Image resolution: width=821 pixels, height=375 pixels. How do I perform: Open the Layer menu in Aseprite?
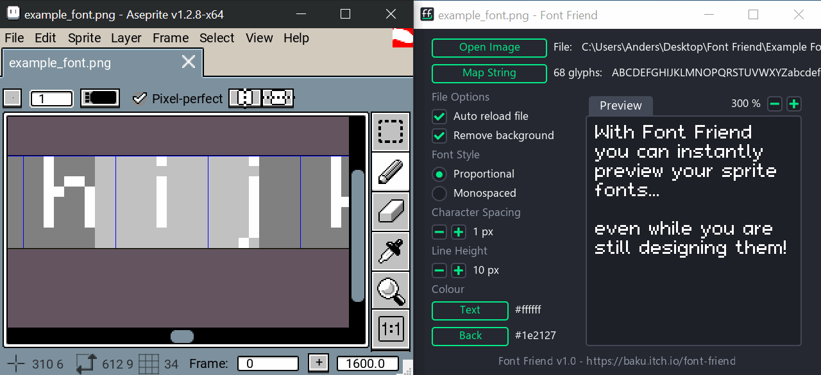click(x=126, y=38)
